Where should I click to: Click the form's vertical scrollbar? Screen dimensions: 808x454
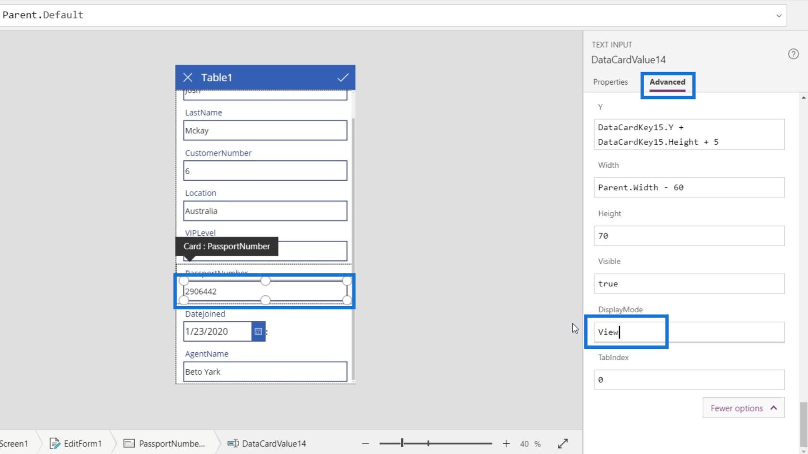pos(353,249)
